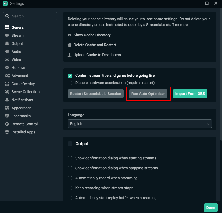
Task: Click the Video film icon
Action: 7,60
